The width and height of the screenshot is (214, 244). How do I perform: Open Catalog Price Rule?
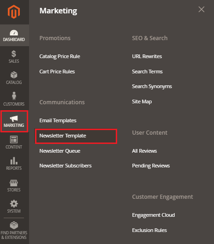tap(60, 56)
